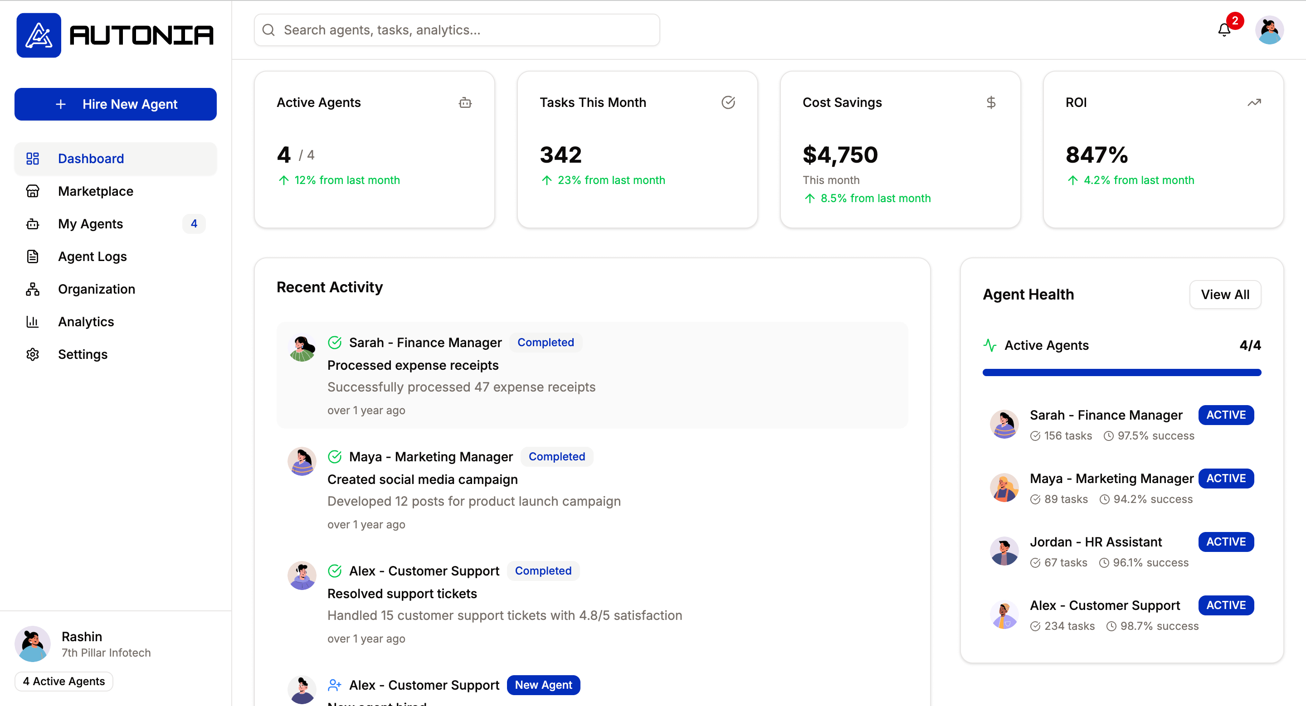Click the Organization hierarchy icon

[x=33, y=289]
